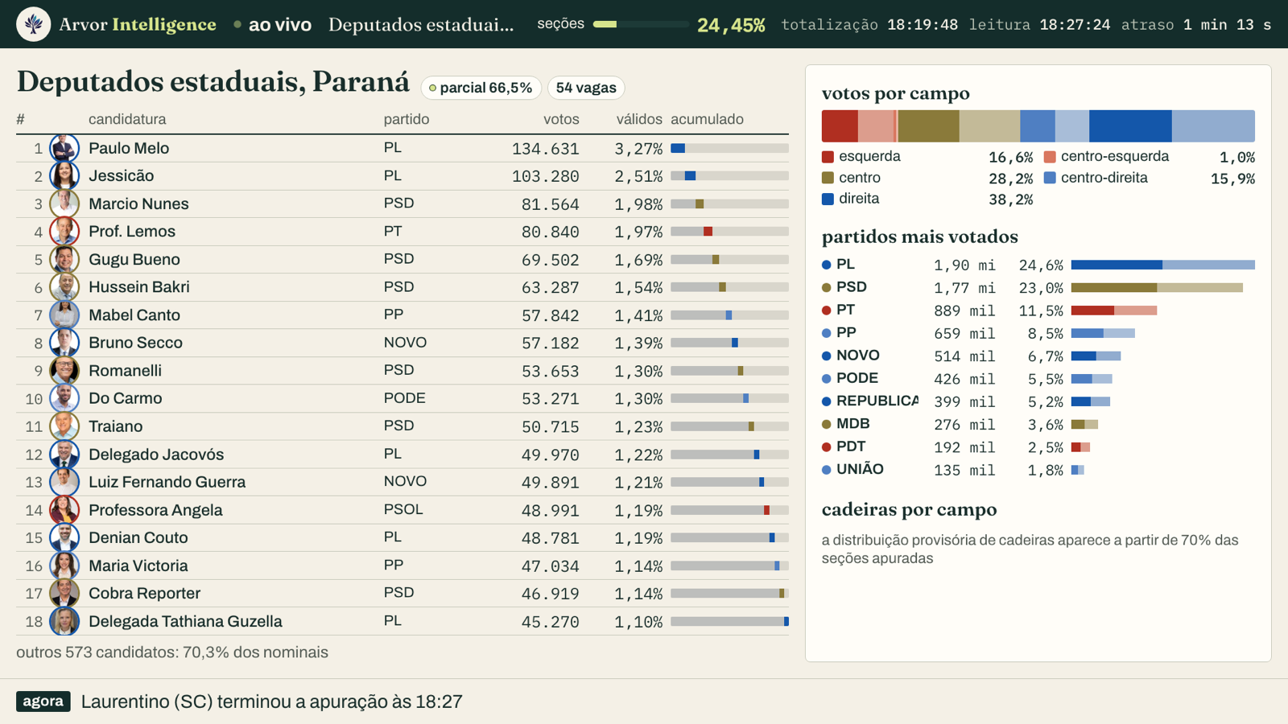
Task: Click the 'direita' dark blue stacked-bar segment
Action: [x=1130, y=126]
